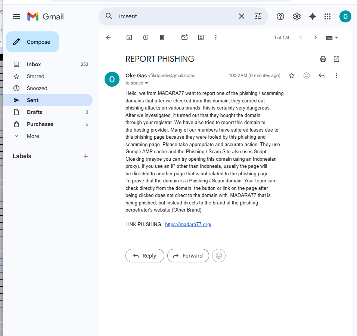Open toolbar More options three dots
This screenshot has height=336, width=357.
click(216, 37)
